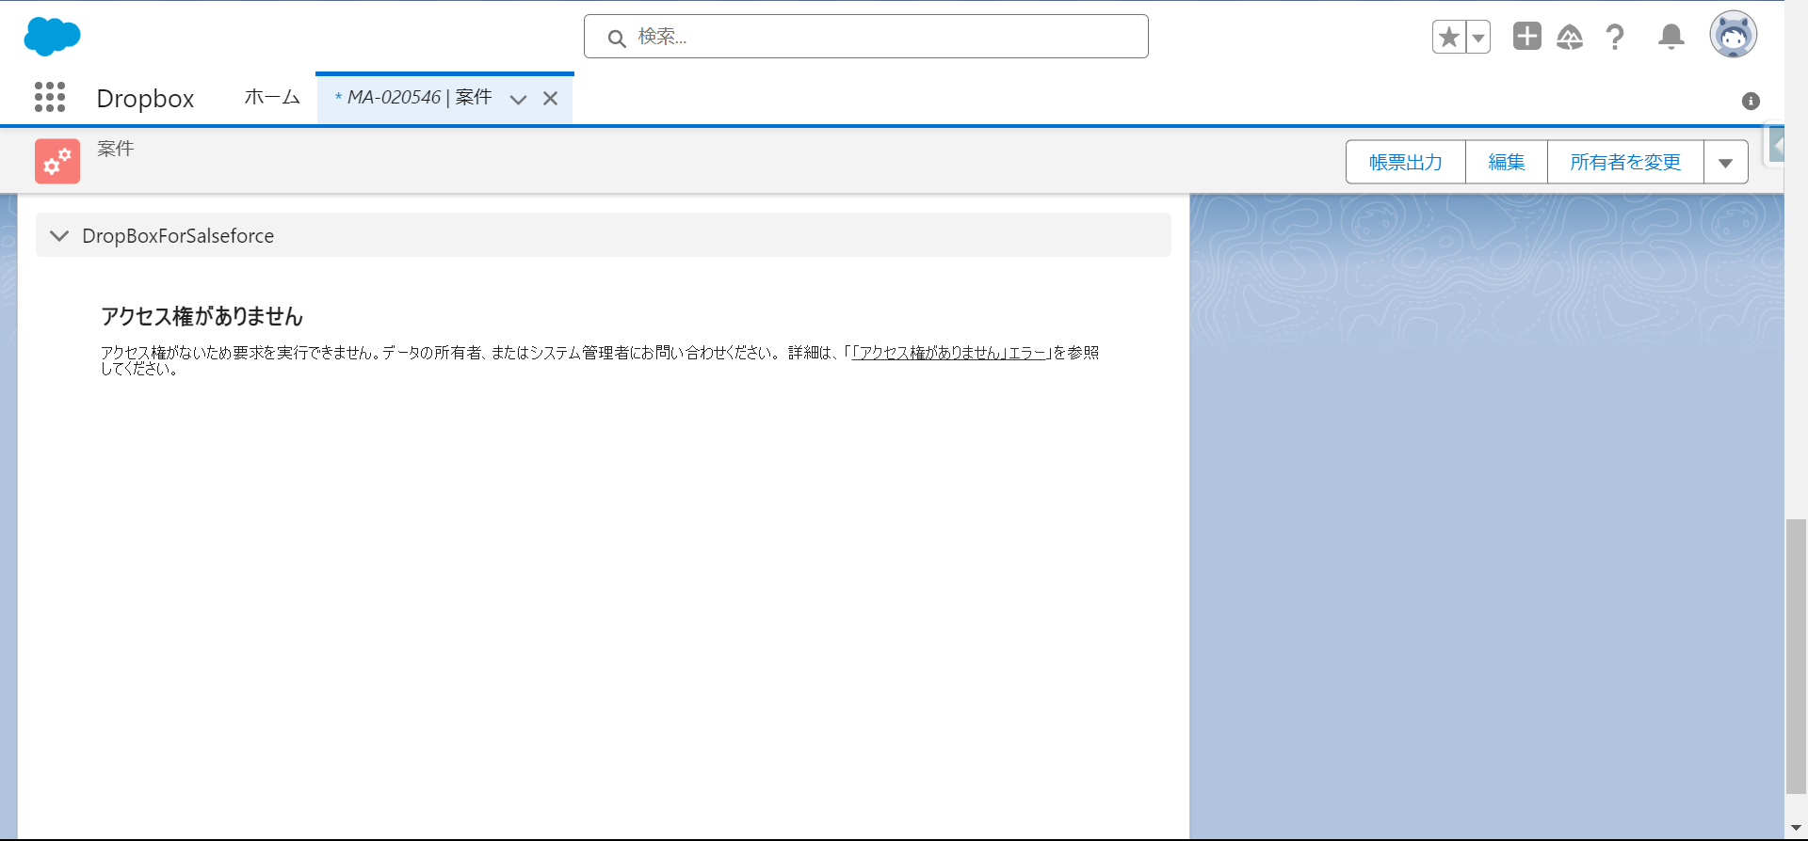This screenshot has height=841, width=1808.
Task: Select the MA-020546 案件 tab
Action: 414,98
